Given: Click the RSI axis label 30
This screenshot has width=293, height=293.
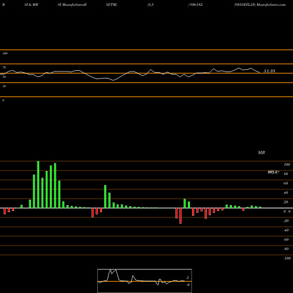Looking at the screenshot, I should [4, 86].
